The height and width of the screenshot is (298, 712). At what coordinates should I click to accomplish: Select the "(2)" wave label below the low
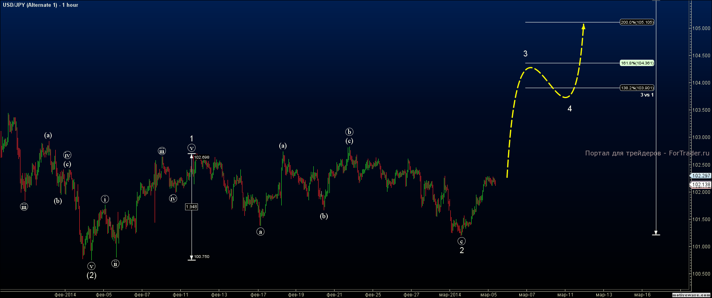tap(92, 275)
